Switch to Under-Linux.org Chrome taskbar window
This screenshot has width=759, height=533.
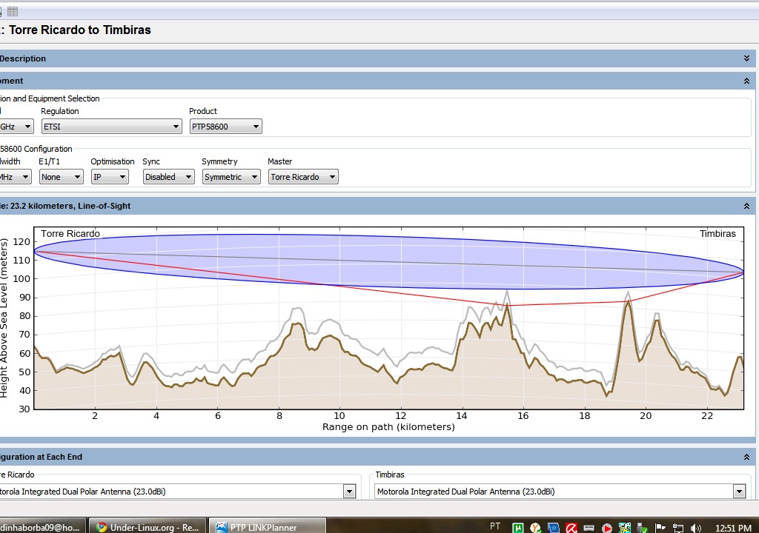click(x=149, y=527)
